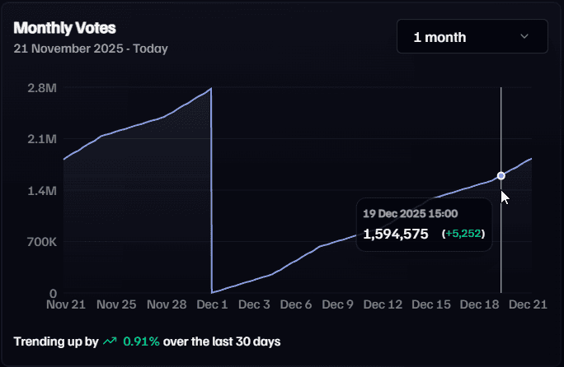
Task: Click the 1,594,575 vote count in the tooltip
Action: coord(396,235)
